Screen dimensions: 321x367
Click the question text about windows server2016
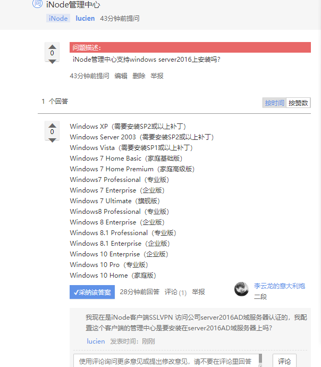tap(146, 60)
